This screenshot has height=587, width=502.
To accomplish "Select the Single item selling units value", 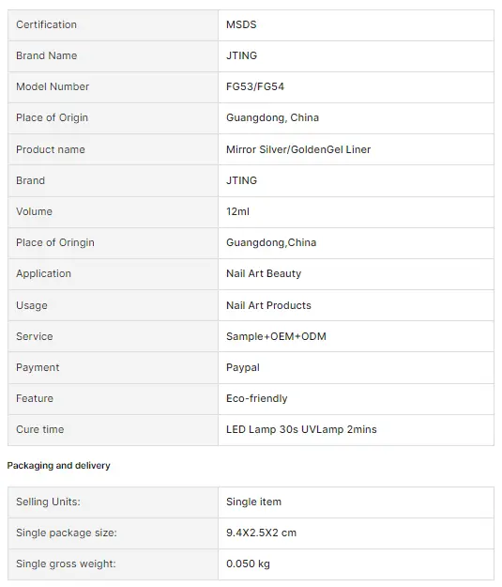I will [x=253, y=502].
